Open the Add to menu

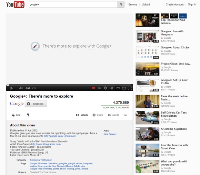pos(113,115)
